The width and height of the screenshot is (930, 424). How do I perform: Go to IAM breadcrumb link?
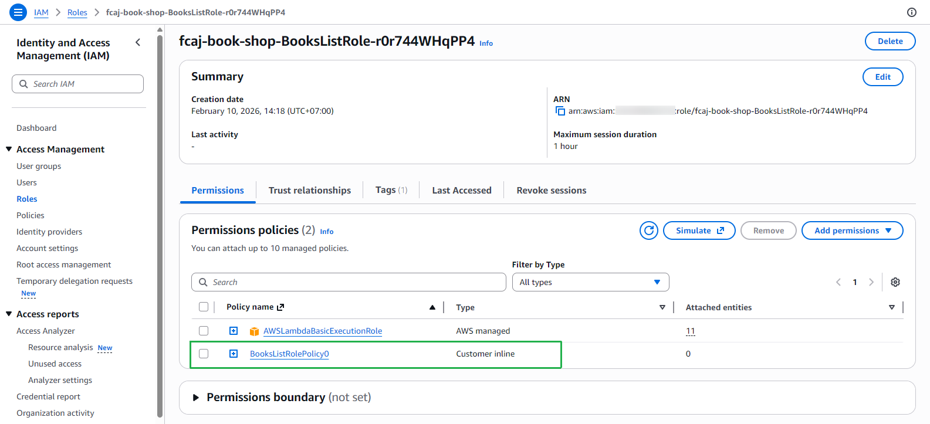coord(41,12)
